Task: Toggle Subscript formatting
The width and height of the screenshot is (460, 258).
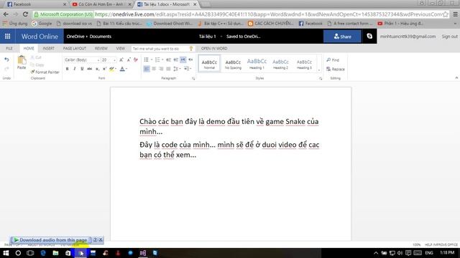Action: coord(97,69)
